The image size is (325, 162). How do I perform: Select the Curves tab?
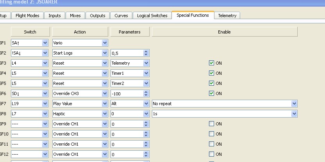(x=121, y=16)
